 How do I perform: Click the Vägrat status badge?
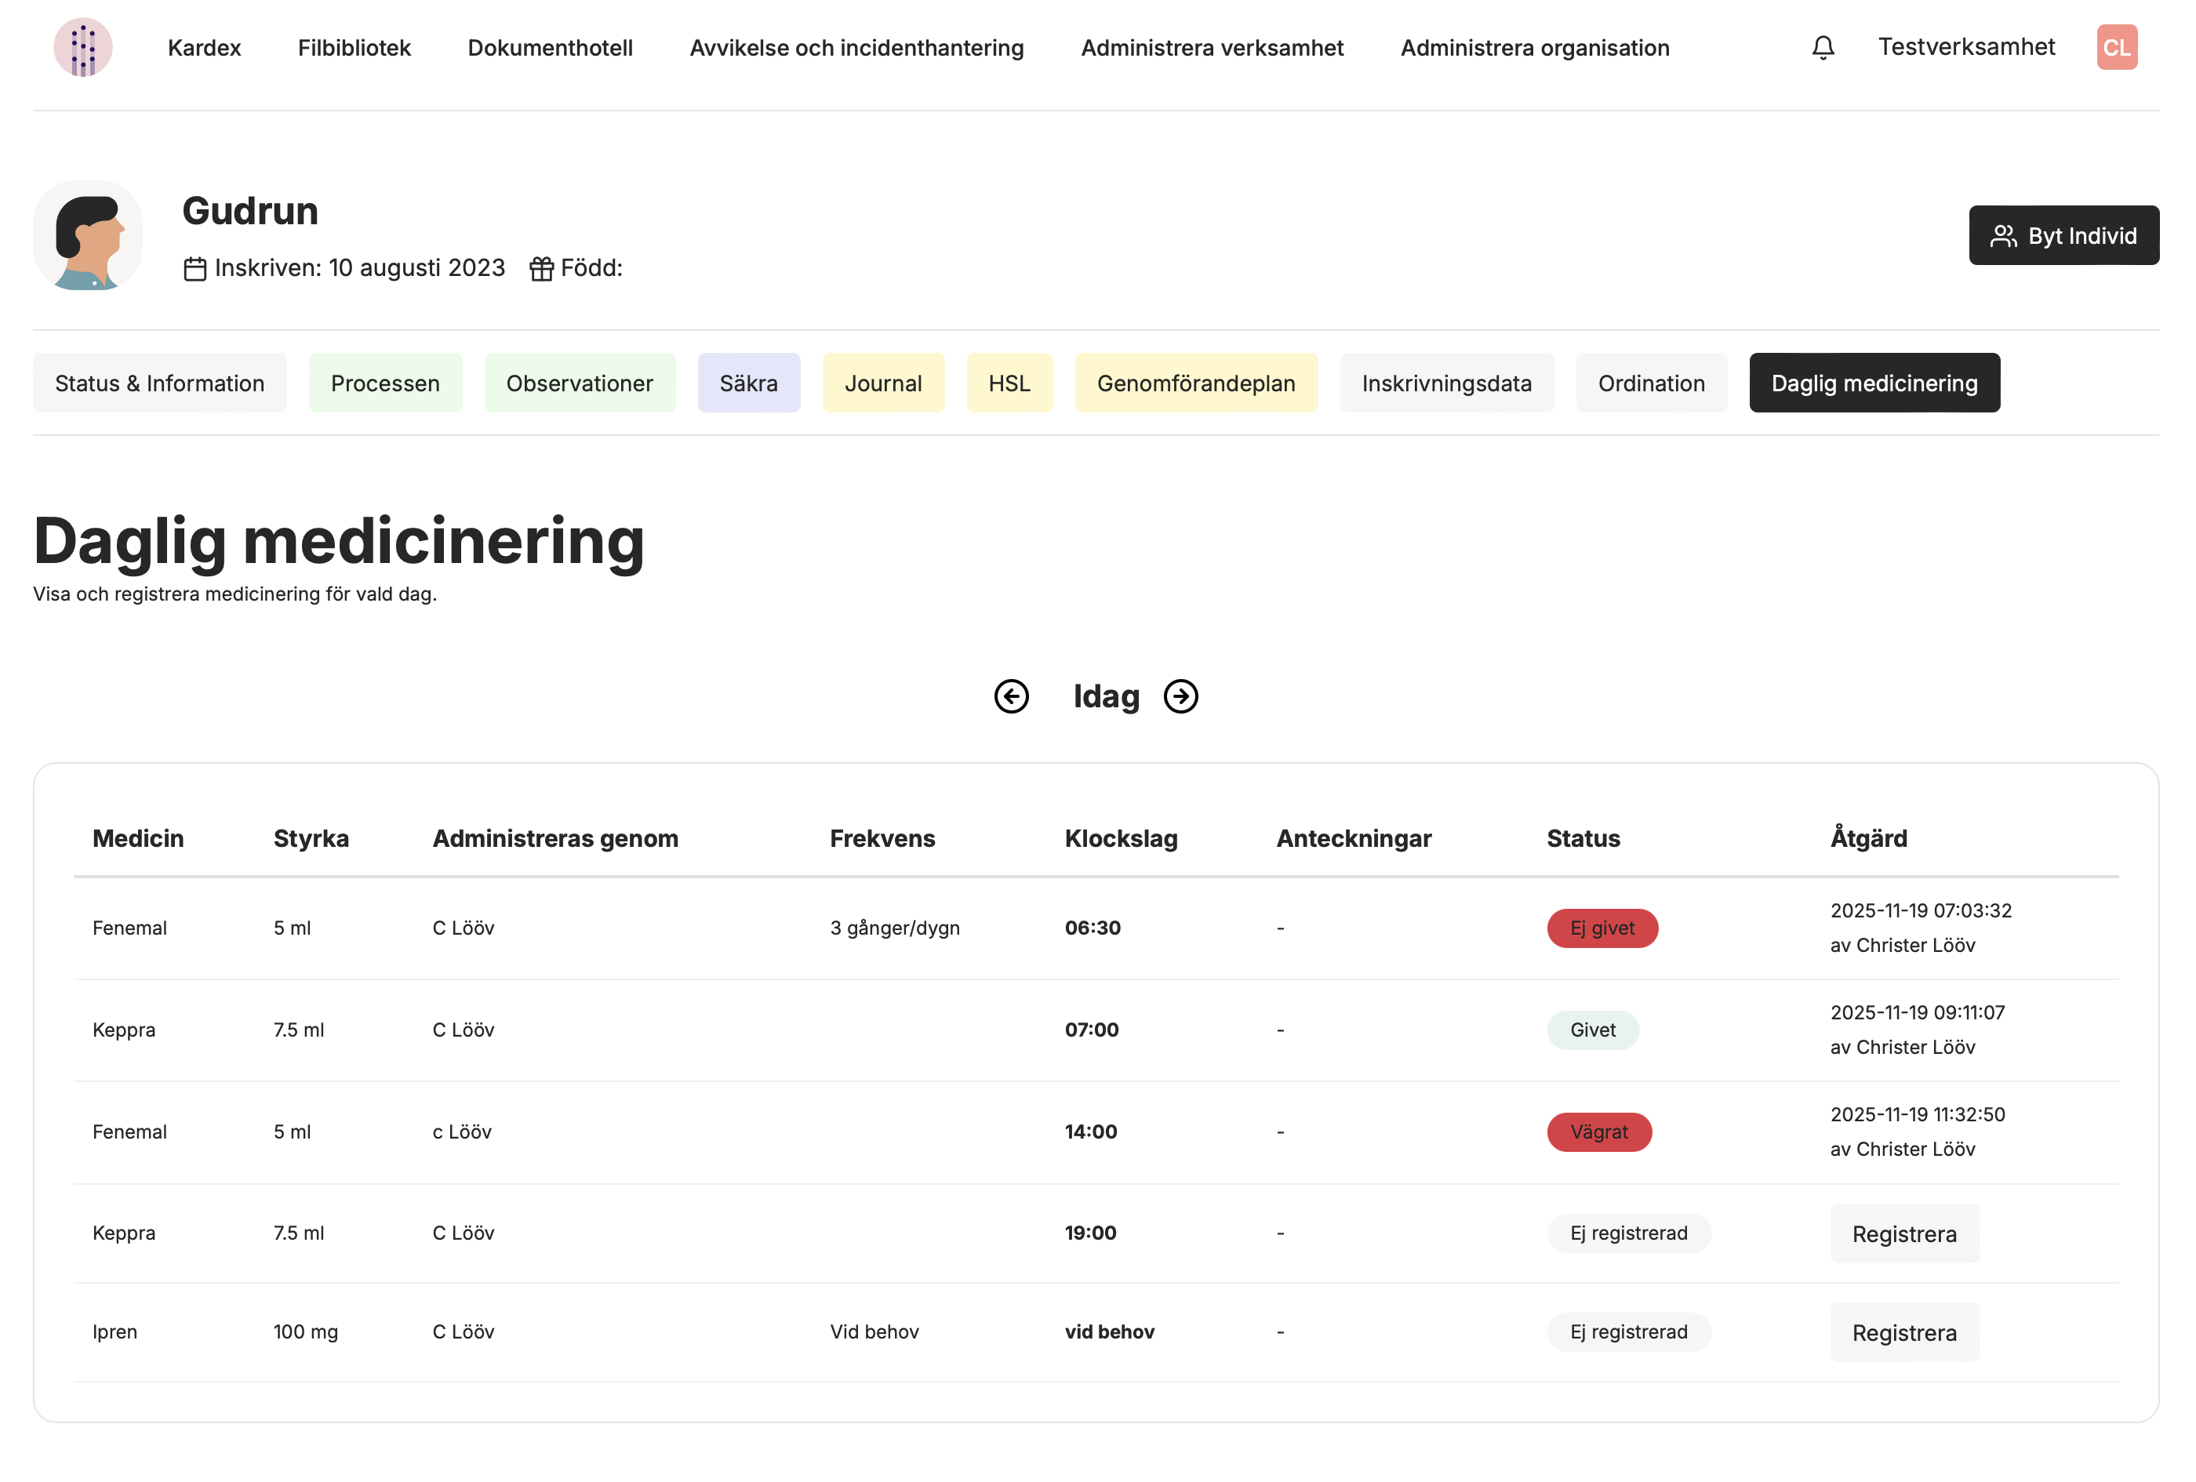1598,1131
